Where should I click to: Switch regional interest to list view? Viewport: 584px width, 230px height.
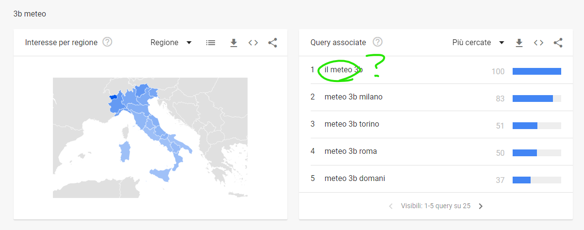pos(211,43)
